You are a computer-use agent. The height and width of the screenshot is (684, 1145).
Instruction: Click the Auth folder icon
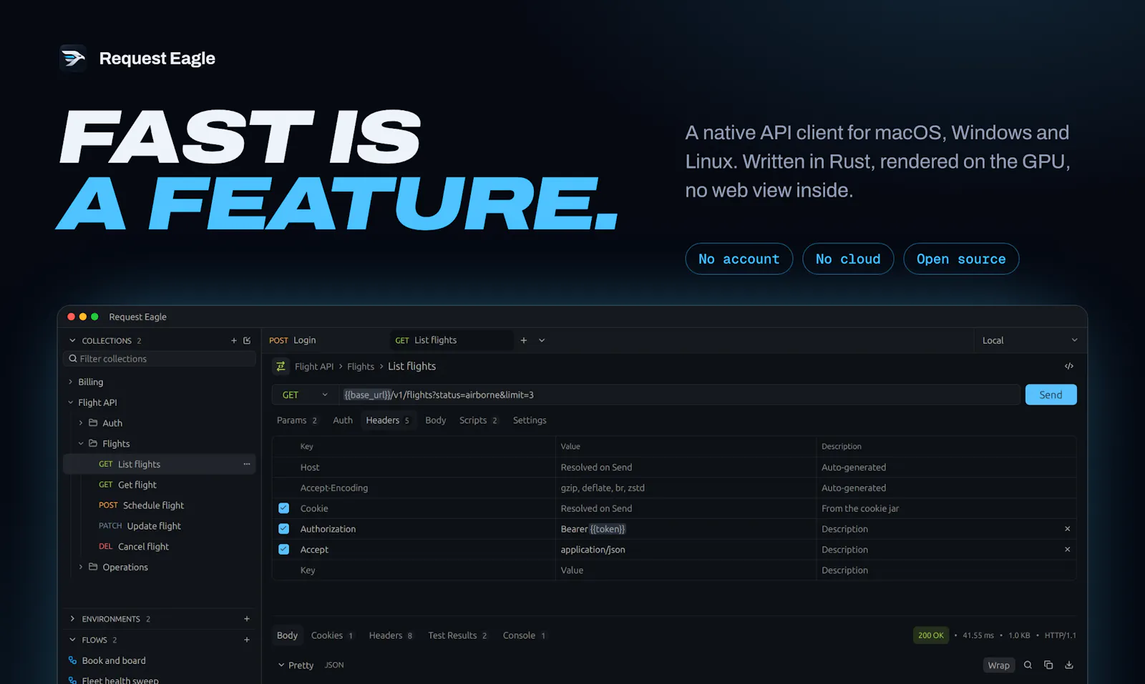tap(93, 423)
